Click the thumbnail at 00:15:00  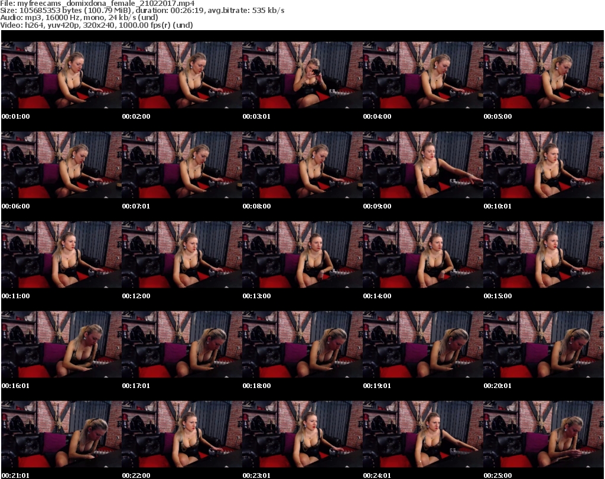click(x=544, y=255)
